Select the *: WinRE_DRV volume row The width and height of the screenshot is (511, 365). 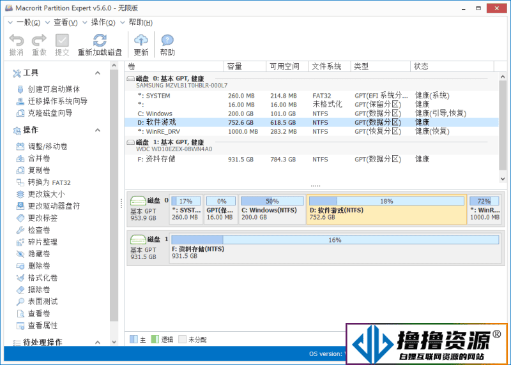point(312,131)
